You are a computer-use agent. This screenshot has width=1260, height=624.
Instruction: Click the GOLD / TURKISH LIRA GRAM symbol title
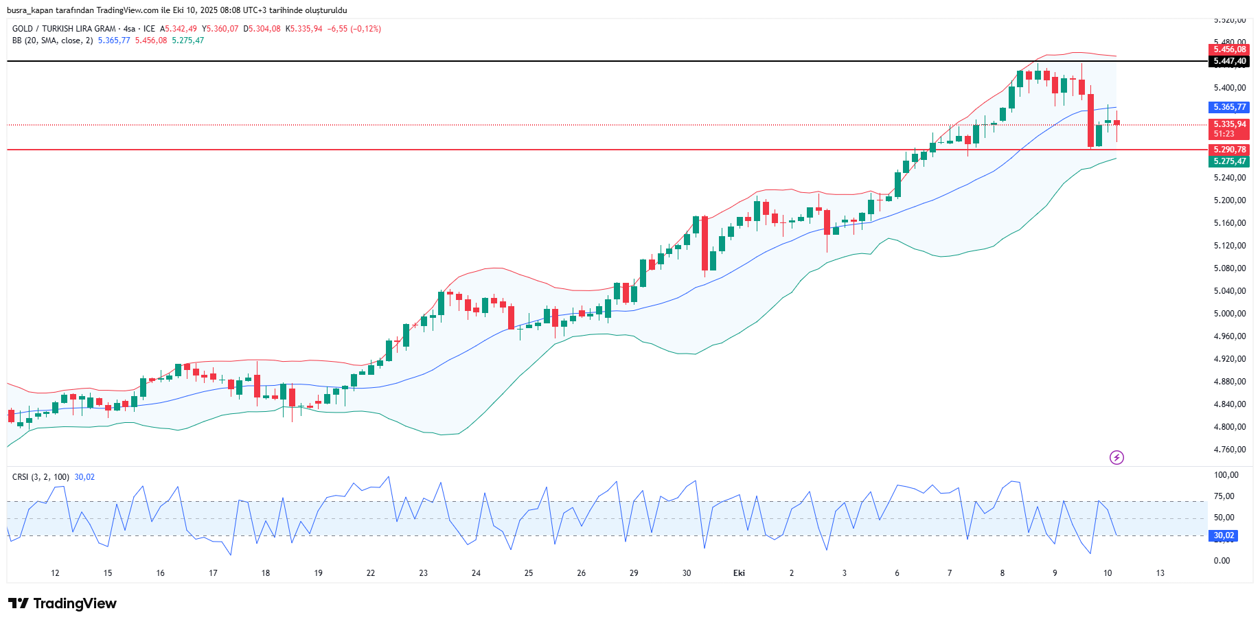(64, 29)
